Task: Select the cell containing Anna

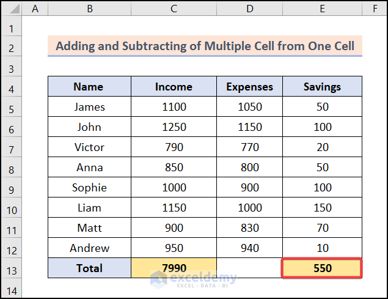Action: [x=89, y=167]
